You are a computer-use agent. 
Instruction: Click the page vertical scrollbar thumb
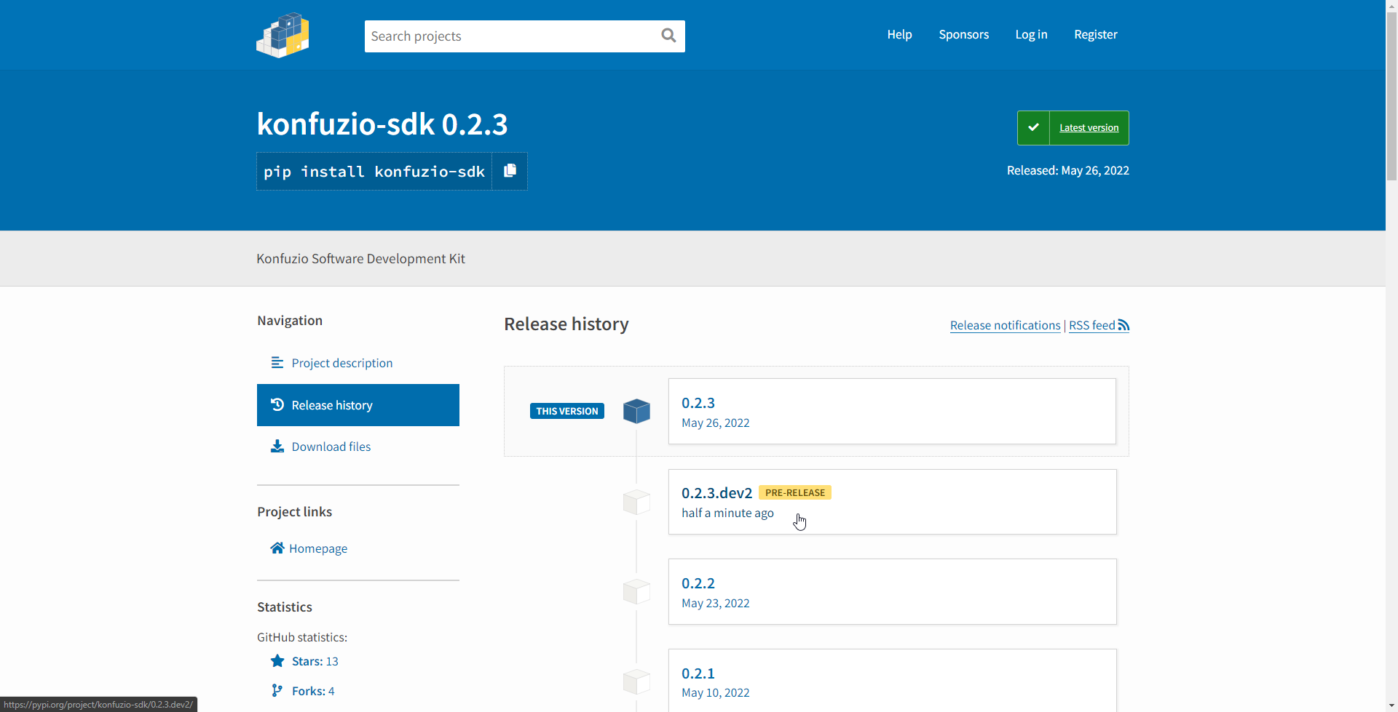pyautogui.click(x=1391, y=95)
